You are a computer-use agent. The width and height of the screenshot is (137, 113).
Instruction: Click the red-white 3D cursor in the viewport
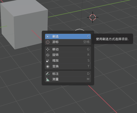(x=92, y=17)
